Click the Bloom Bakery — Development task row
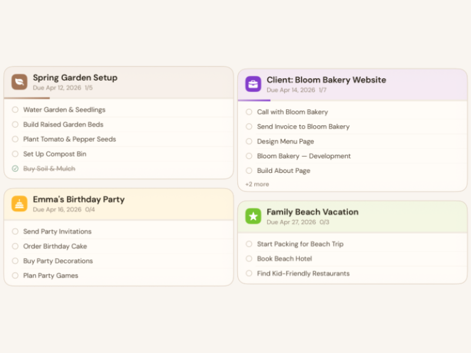This screenshot has height=353, width=471. [x=304, y=156]
